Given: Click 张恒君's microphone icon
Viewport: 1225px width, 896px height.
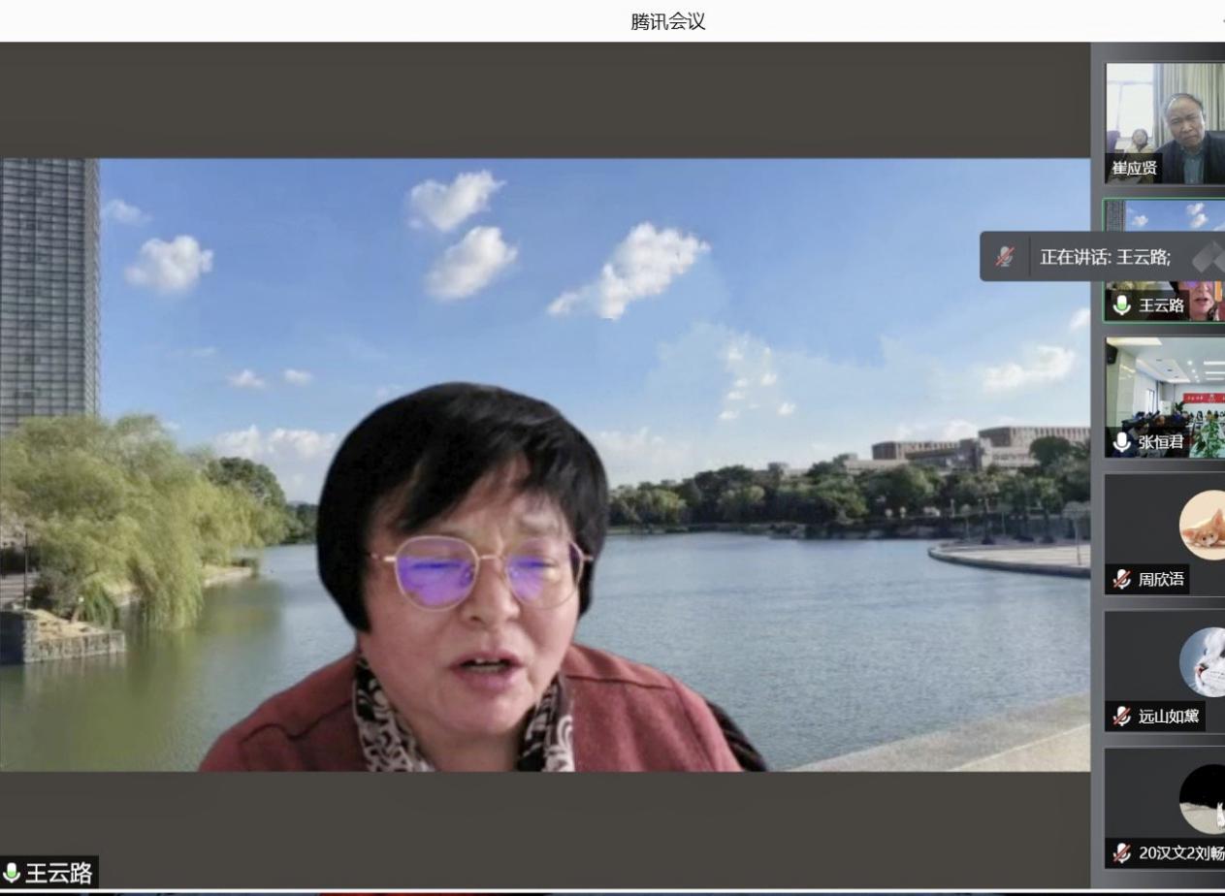Looking at the screenshot, I should [1122, 442].
